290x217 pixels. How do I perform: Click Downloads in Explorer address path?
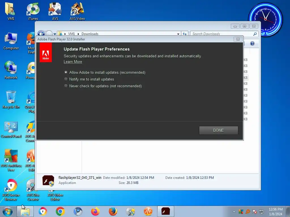tap(90, 34)
